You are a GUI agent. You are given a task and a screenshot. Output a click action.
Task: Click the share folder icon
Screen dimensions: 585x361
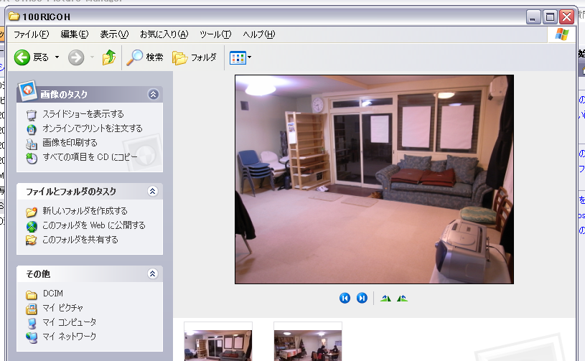(32, 240)
